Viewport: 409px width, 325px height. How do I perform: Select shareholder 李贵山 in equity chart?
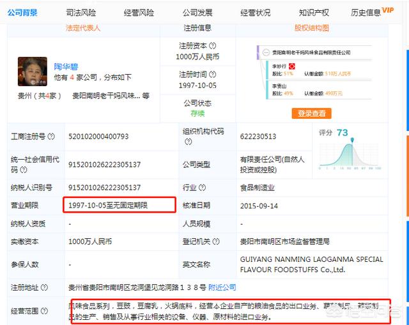[279, 86]
